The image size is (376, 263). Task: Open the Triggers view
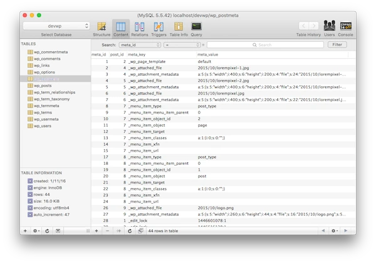coord(158,27)
